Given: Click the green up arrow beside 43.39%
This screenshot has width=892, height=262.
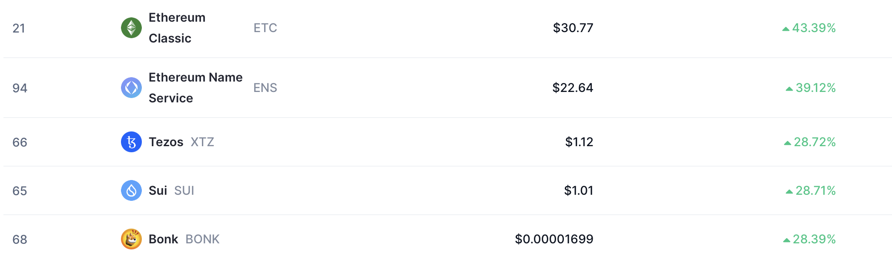Looking at the screenshot, I should [785, 29].
